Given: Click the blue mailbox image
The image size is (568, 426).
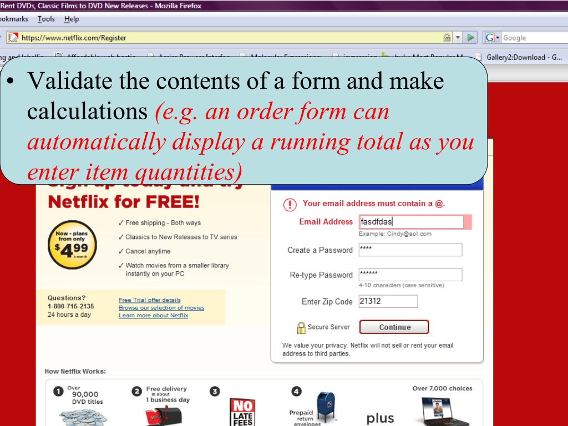Looking at the screenshot, I should pos(326,407).
